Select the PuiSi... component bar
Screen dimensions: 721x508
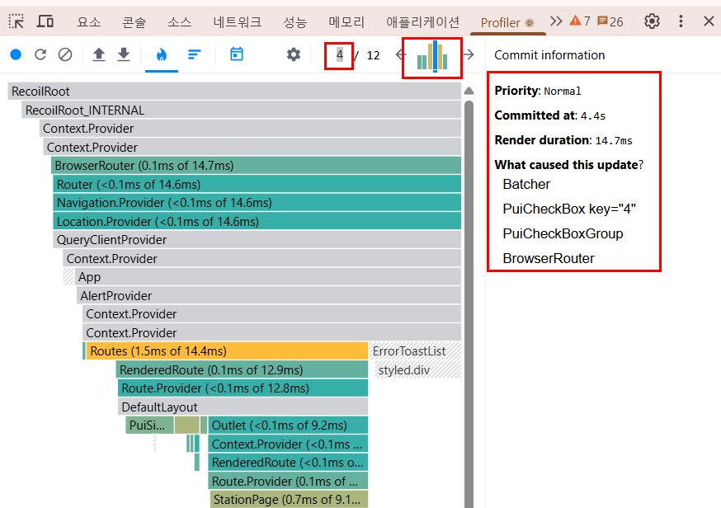[149, 426]
